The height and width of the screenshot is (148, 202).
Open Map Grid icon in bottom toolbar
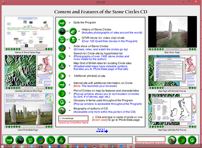coord(61,140)
